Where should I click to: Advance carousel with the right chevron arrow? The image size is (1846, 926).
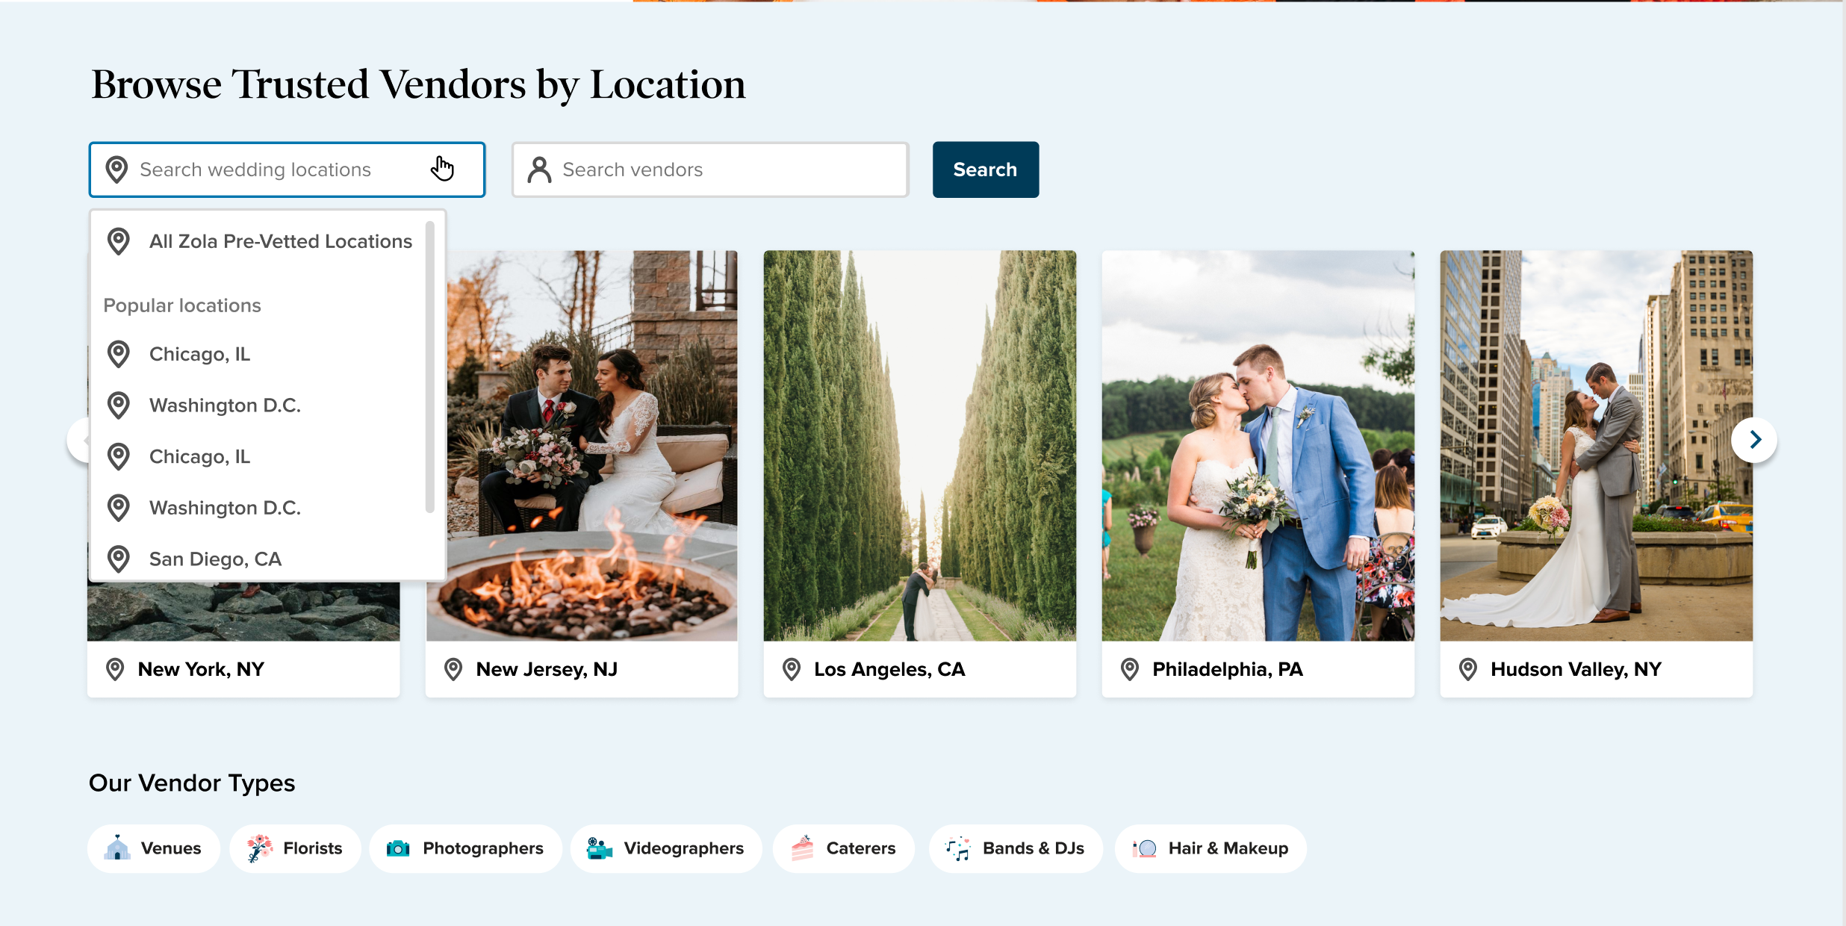click(1754, 440)
